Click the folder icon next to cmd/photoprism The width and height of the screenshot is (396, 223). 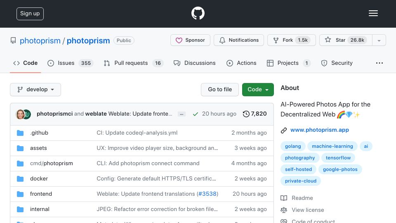click(20, 164)
